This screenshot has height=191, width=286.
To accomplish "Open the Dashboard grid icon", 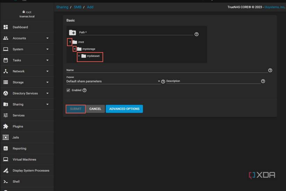I will tap(6, 27).
